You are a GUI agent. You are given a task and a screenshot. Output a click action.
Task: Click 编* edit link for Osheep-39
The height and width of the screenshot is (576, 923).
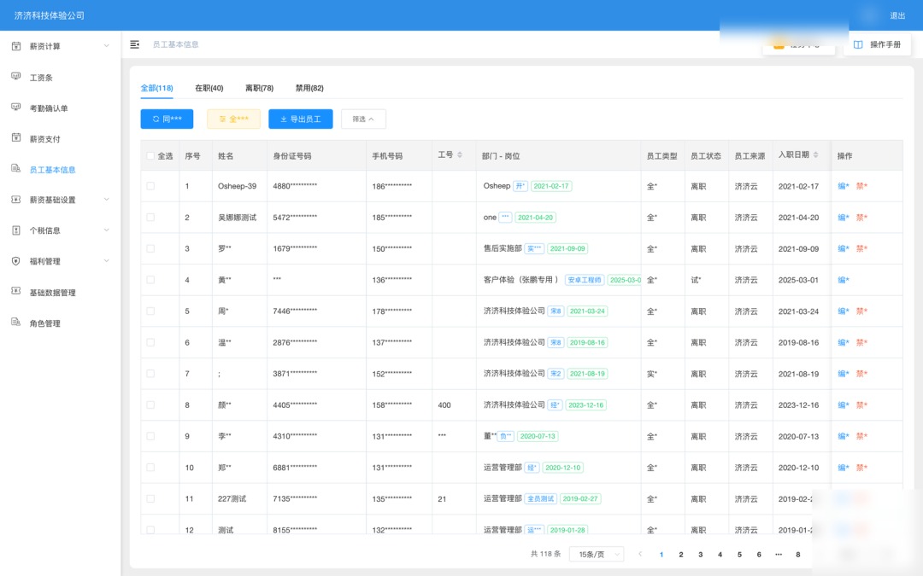[x=843, y=186]
